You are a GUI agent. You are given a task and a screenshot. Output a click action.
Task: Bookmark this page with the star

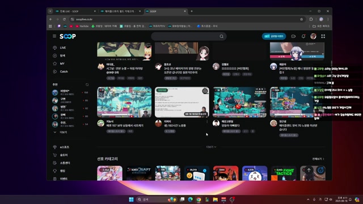301,19
